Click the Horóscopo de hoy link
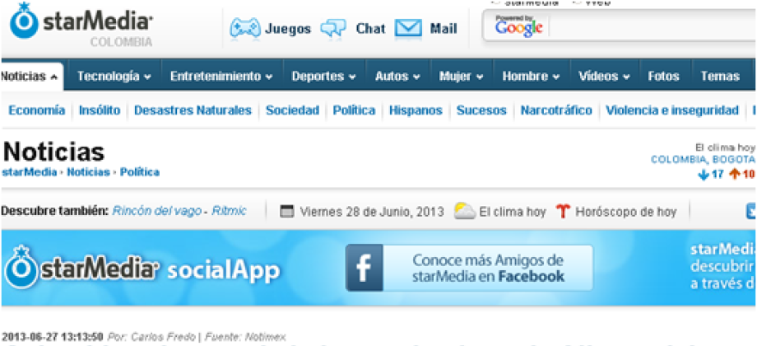The height and width of the screenshot is (346, 757). 625,212
